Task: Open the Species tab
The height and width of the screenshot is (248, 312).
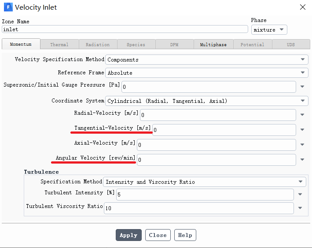Action: tap(136, 44)
